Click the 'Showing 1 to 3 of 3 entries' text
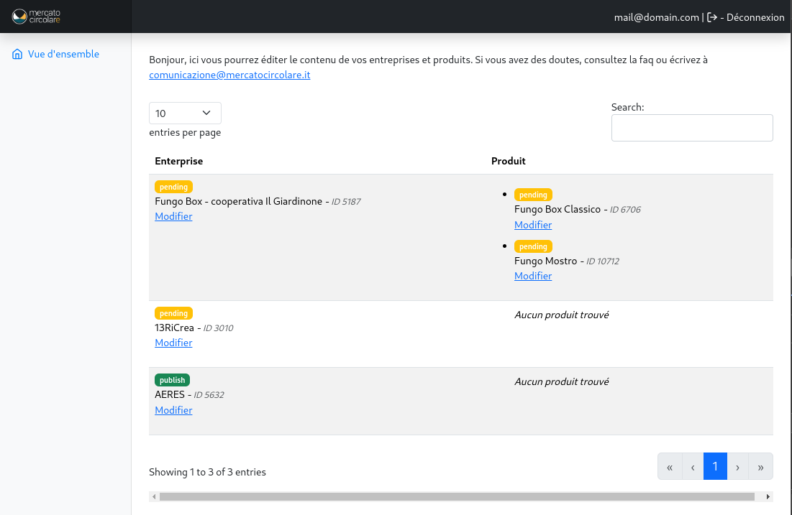The height and width of the screenshot is (515, 792). 208,472
